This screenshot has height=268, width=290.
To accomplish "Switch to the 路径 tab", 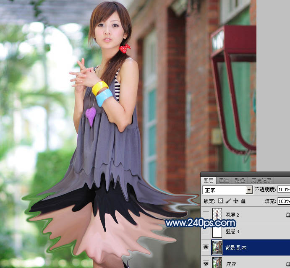I will 240,181.
